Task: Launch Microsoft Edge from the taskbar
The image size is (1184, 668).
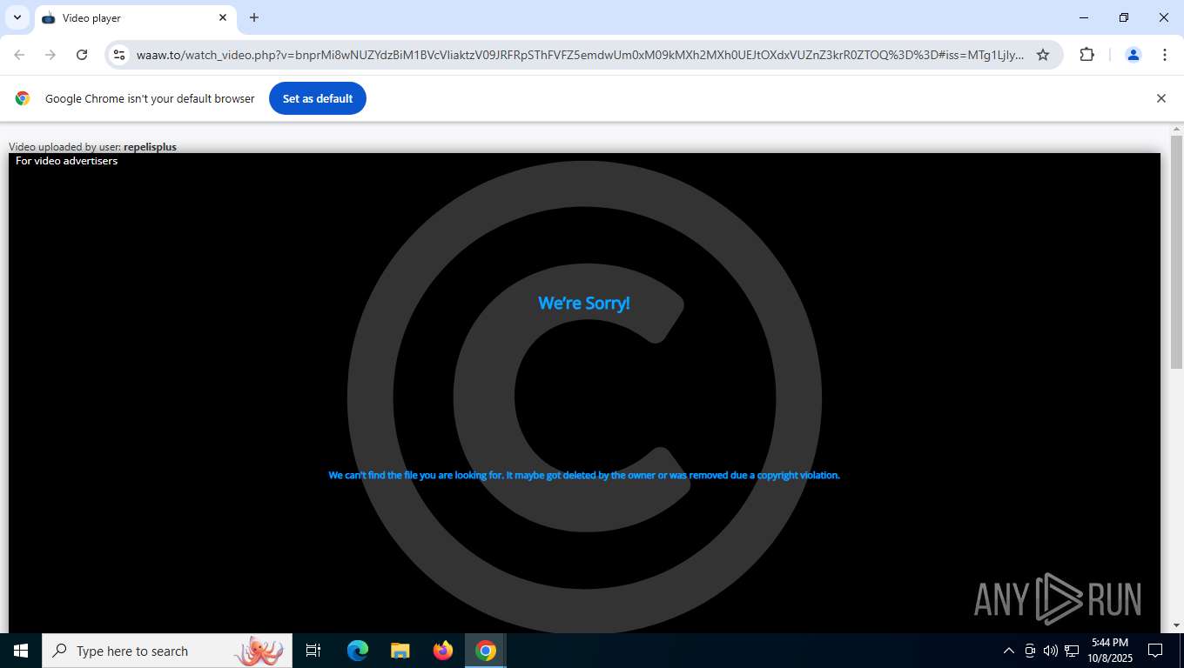Action: point(358,651)
